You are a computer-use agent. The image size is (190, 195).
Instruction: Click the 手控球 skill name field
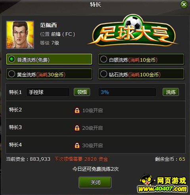coord(48,92)
